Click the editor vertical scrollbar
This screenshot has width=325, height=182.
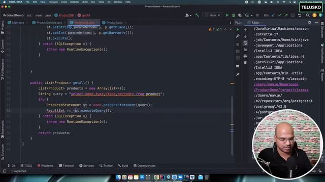232,126
